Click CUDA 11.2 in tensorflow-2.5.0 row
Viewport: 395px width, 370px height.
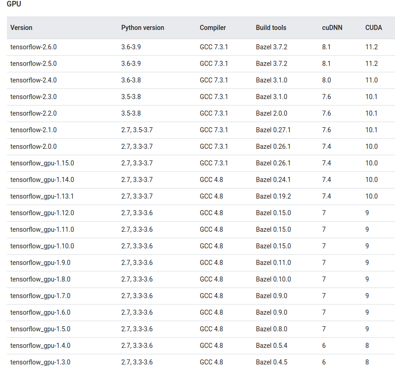(x=372, y=64)
